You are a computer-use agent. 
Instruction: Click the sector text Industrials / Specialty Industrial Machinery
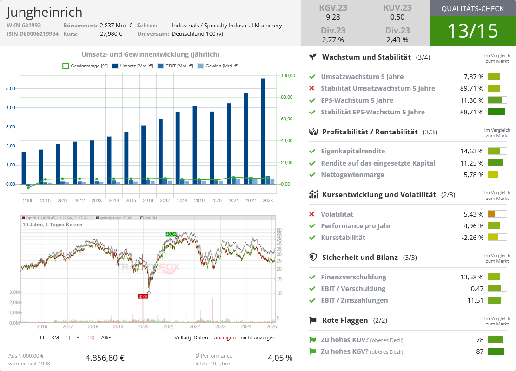pos(227,26)
